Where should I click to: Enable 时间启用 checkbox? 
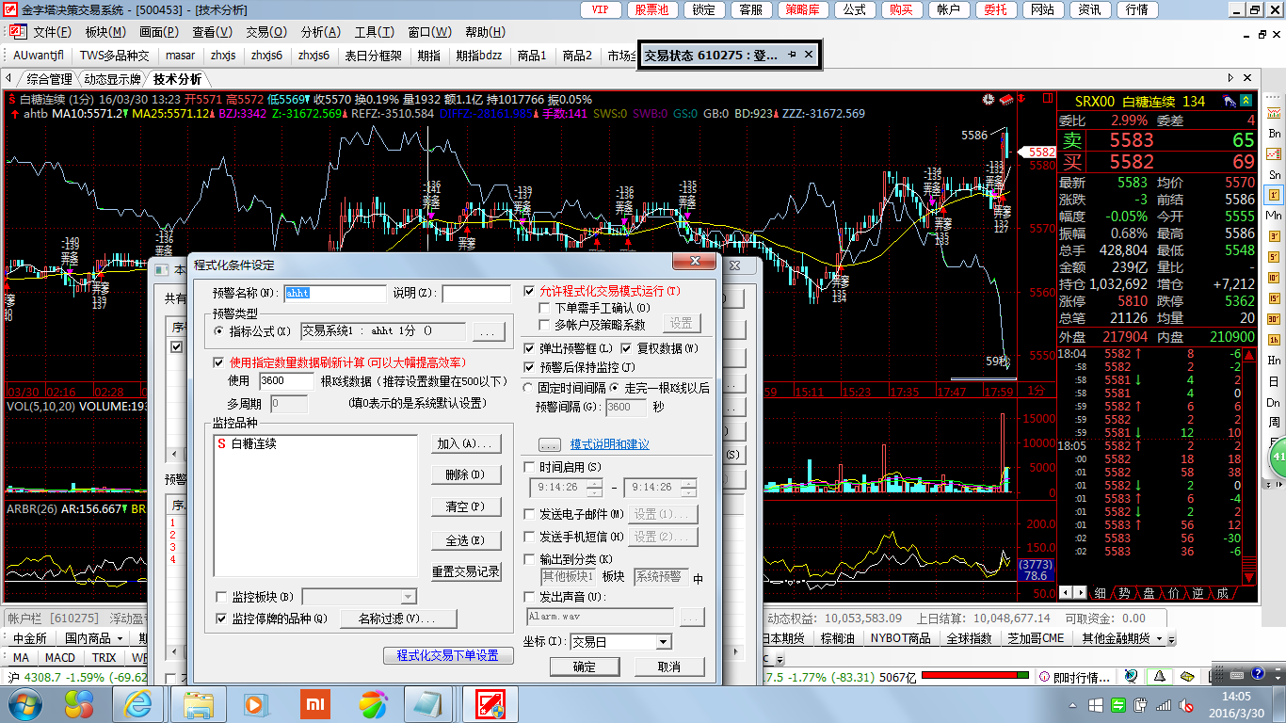(x=529, y=467)
